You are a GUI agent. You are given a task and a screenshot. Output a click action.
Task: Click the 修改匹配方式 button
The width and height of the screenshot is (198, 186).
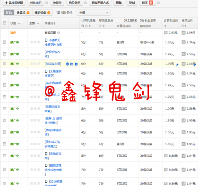(x=100, y=3)
